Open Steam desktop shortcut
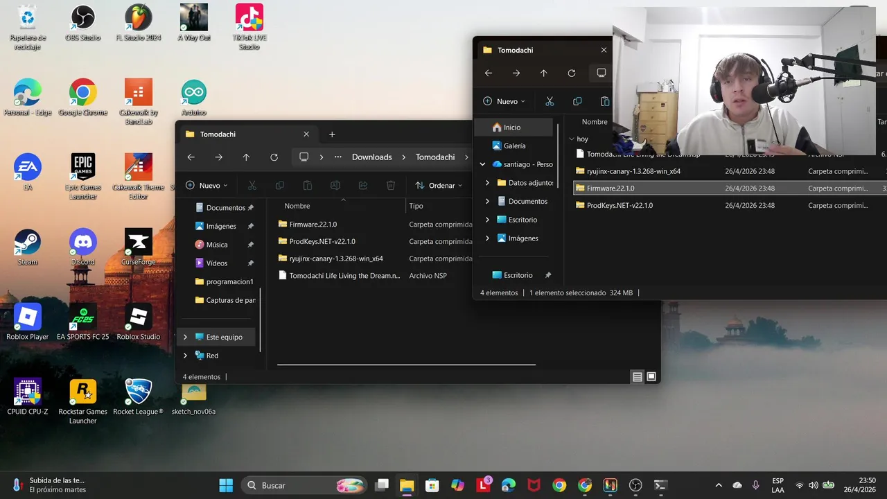The image size is (887, 499). 28,247
